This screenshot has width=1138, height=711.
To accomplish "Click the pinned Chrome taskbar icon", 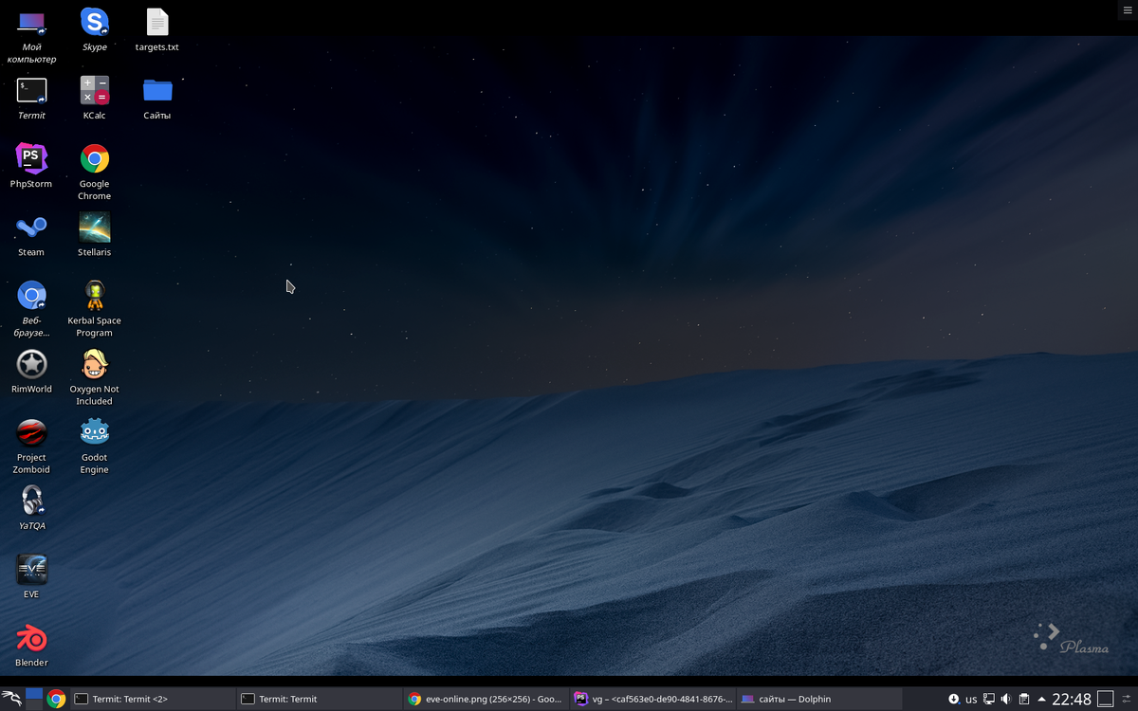I will coord(56,699).
